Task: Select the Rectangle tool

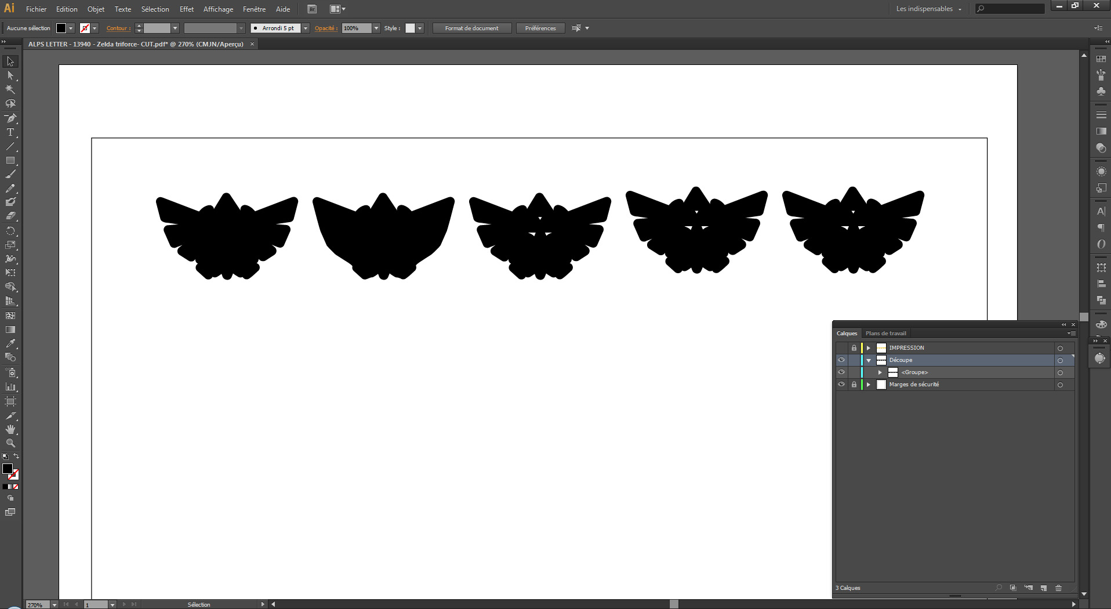Action: (10, 160)
